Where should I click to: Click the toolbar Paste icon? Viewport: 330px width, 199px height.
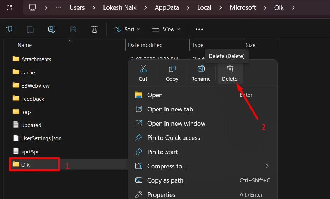(x=30, y=29)
